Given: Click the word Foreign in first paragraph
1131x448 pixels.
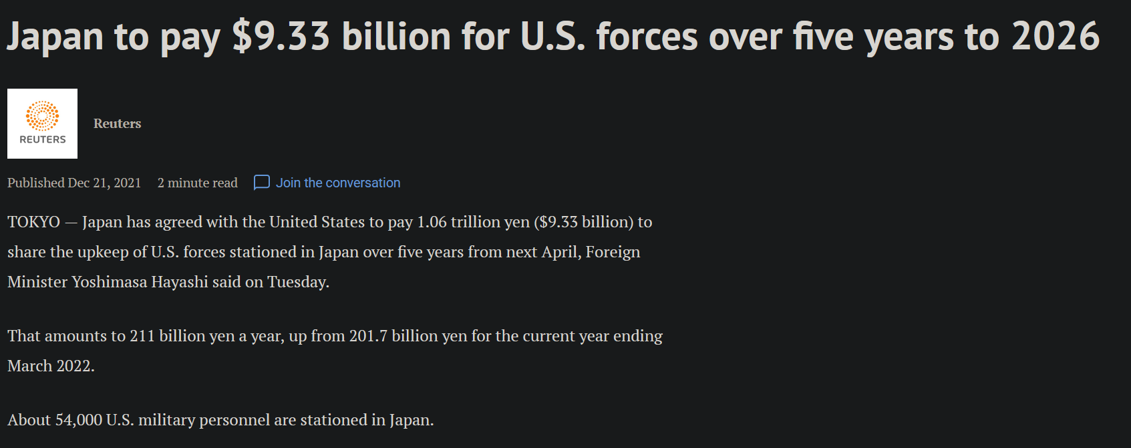Looking at the screenshot, I should (613, 252).
